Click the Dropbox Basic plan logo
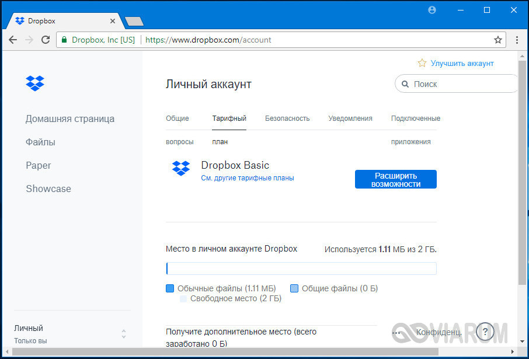This screenshot has width=529, height=359. pos(181,168)
